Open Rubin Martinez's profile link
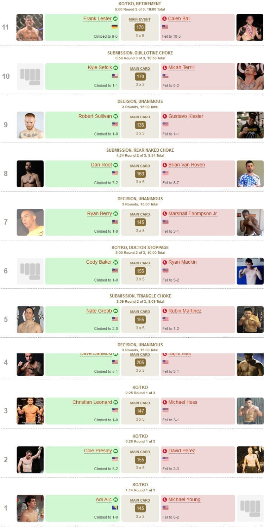The height and width of the screenshot is (528, 264). (x=185, y=311)
